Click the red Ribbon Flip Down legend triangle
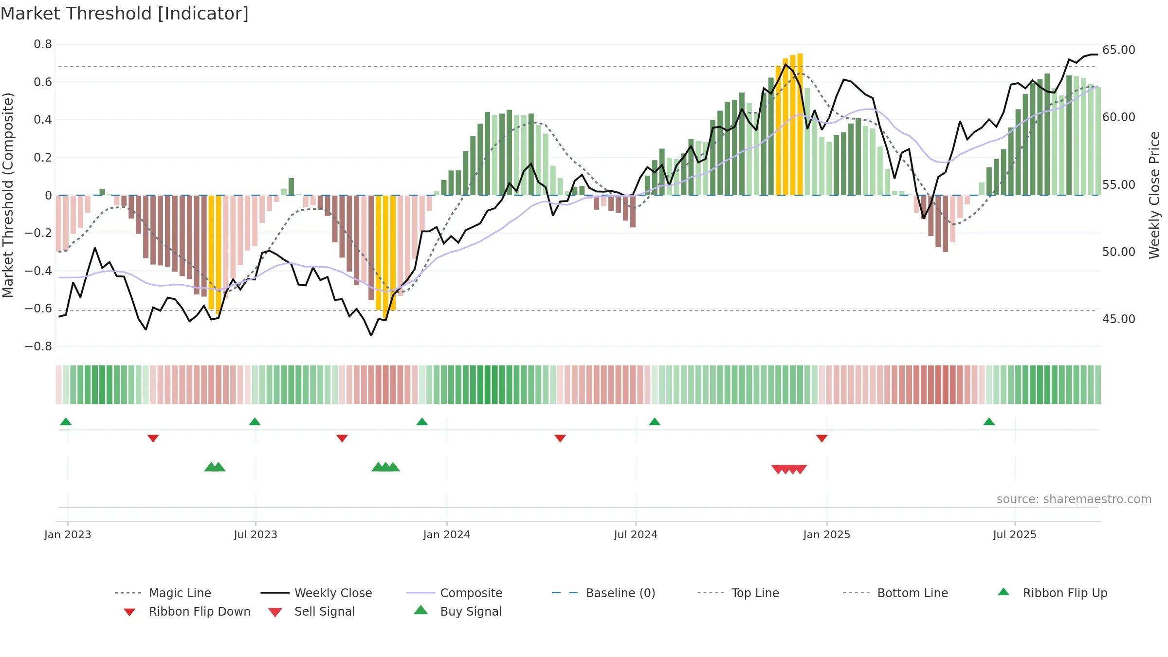 pyautogui.click(x=129, y=612)
